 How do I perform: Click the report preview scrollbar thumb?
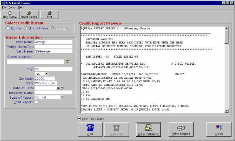pyautogui.click(x=226, y=37)
